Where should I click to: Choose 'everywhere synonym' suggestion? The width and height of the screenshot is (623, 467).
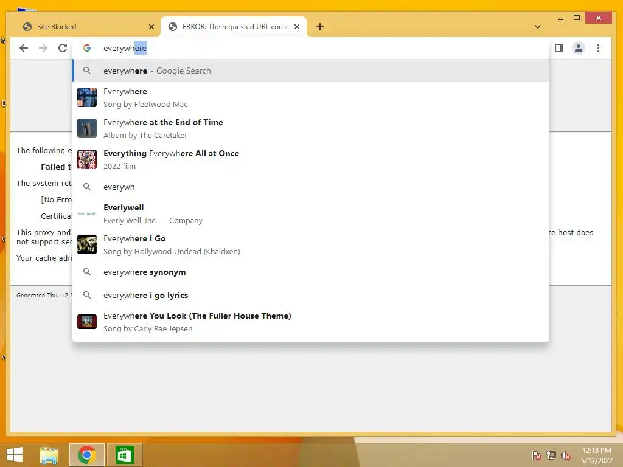[x=311, y=272]
